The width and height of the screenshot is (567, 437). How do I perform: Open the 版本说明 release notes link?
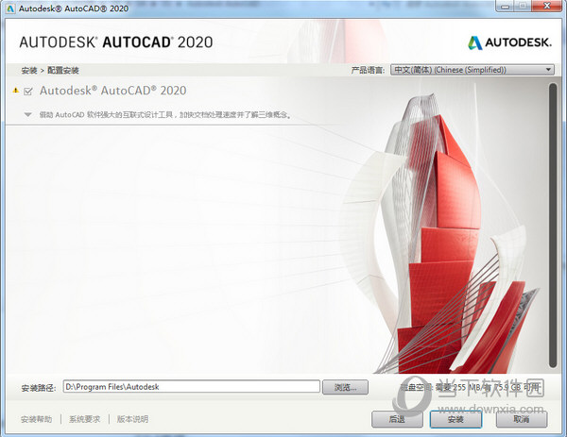[132, 418]
